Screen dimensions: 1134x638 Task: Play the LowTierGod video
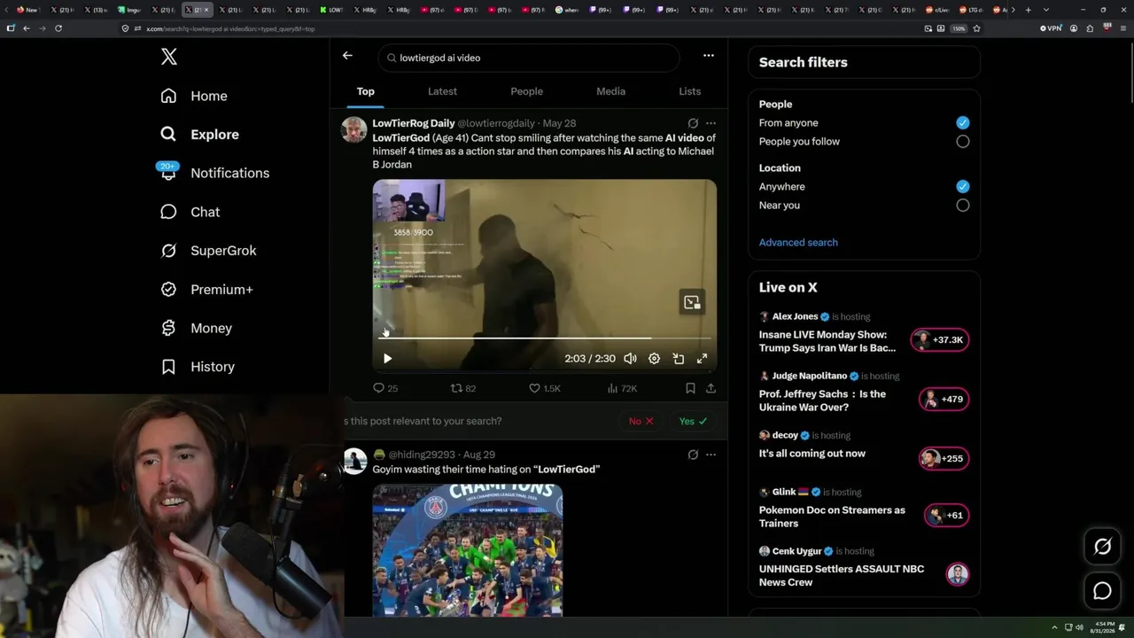[387, 359]
